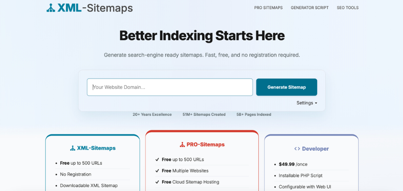Go to homepage via XML-Sitemaps header text

(x=95, y=8)
